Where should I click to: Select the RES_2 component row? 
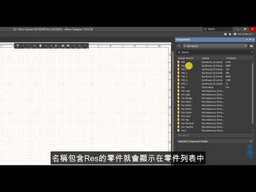click(x=214, y=73)
